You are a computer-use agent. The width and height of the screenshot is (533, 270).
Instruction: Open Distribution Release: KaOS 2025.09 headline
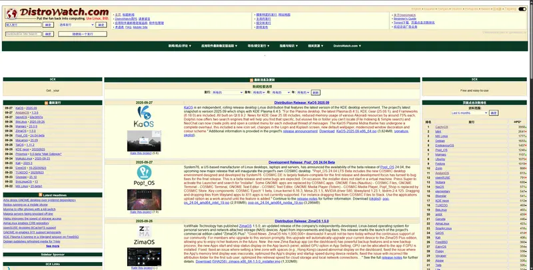[302, 102]
